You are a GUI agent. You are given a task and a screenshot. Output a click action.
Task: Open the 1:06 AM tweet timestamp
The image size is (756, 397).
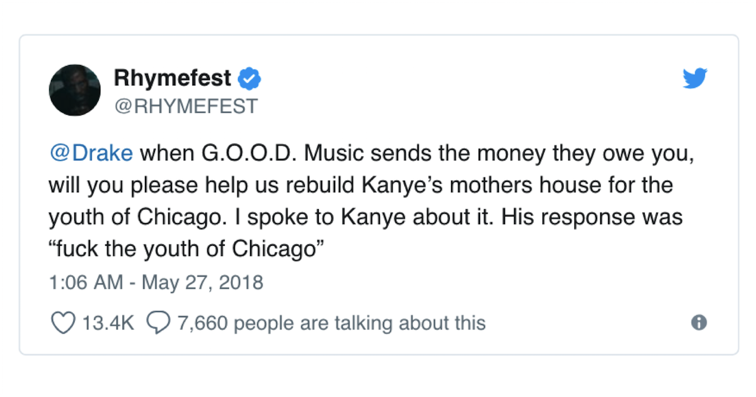coord(86,282)
